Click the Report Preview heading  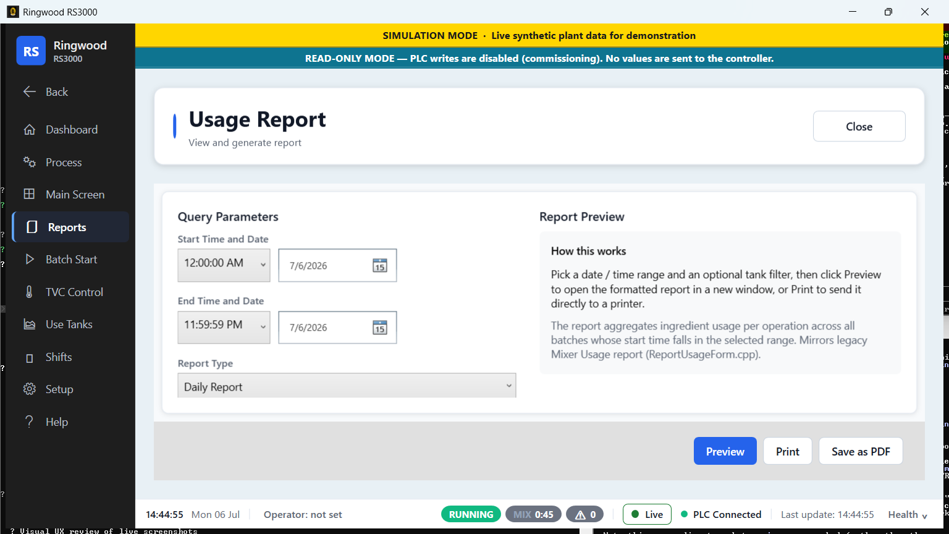pos(581,216)
